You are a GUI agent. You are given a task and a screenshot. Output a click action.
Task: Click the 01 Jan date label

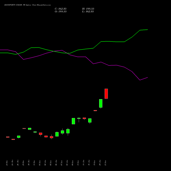pyautogui.click(x=40, y=163)
